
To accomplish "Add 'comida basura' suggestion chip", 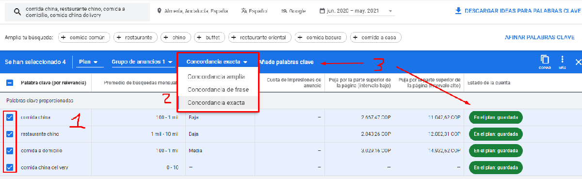I will click(321, 37).
